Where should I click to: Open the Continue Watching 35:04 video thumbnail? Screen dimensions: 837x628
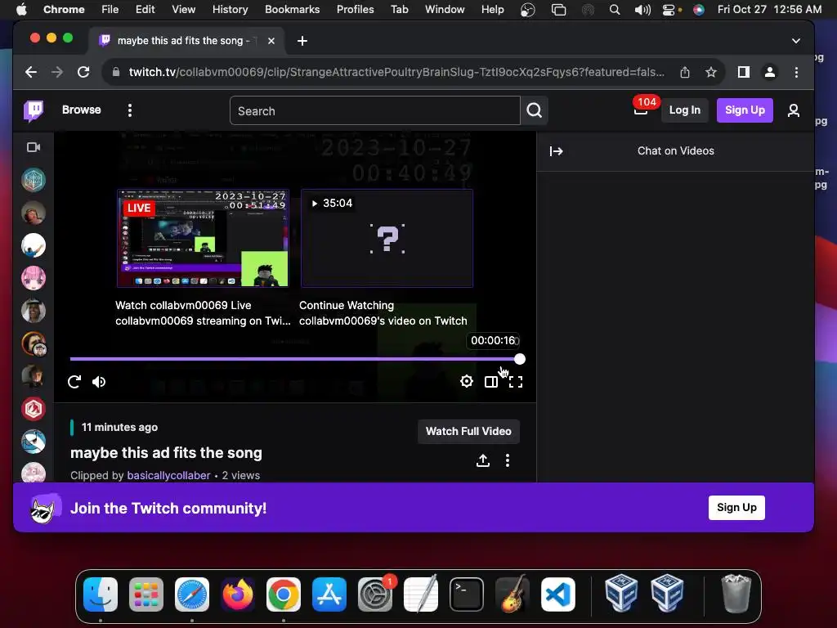[387, 238]
